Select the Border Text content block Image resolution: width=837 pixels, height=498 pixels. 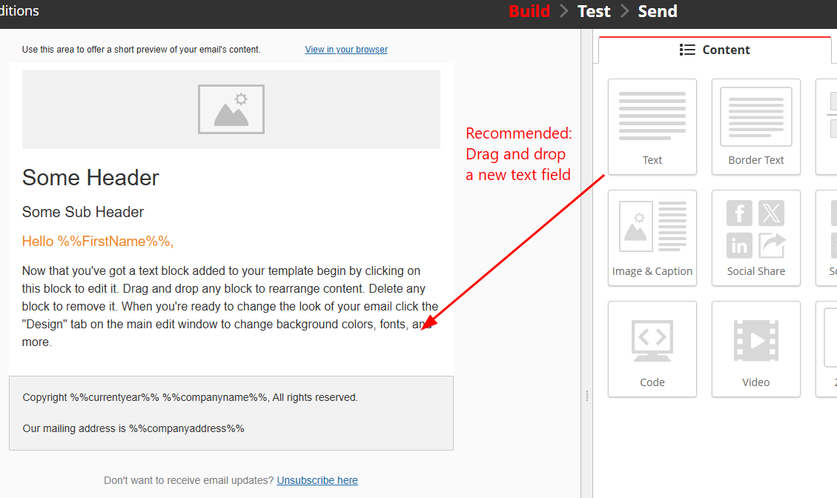pos(756,127)
